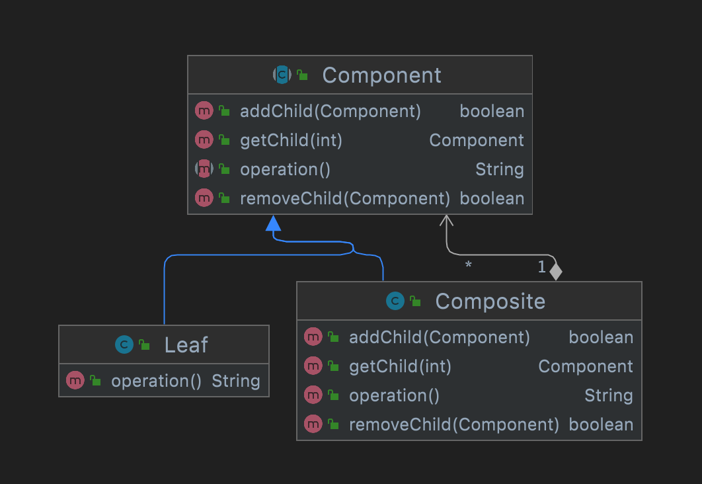Click the boolean return type of Composite addChild
702x484 pixels.
[x=601, y=337]
